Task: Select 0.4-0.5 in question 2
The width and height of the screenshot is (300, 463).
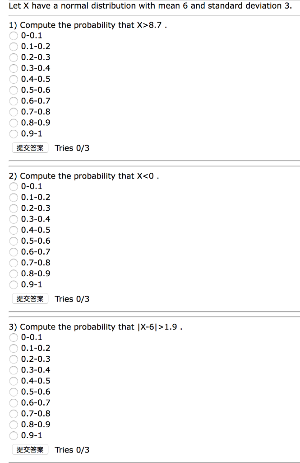Action: (x=14, y=230)
